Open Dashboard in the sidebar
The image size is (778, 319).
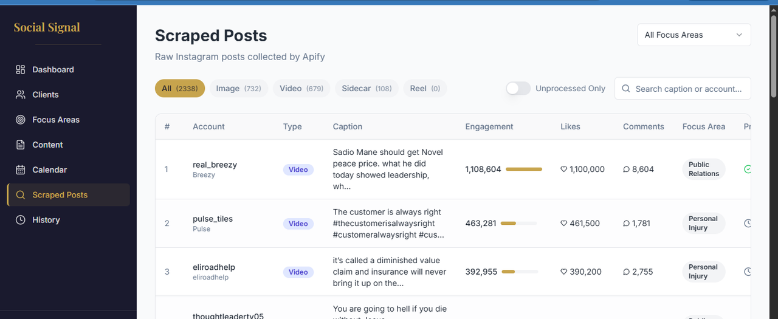point(68,70)
